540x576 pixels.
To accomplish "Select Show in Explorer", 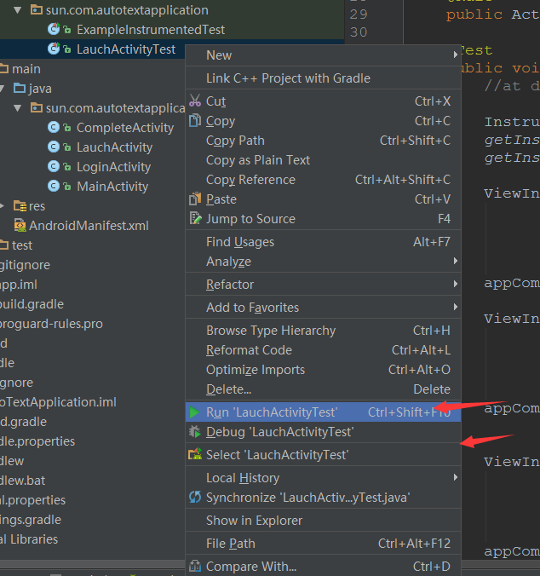I will [x=323, y=520].
